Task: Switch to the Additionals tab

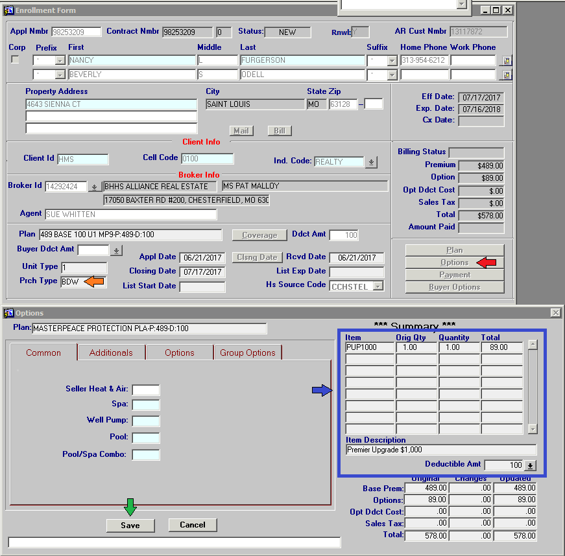Action: [111, 353]
